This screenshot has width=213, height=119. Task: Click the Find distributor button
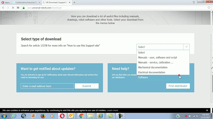point(178,86)
